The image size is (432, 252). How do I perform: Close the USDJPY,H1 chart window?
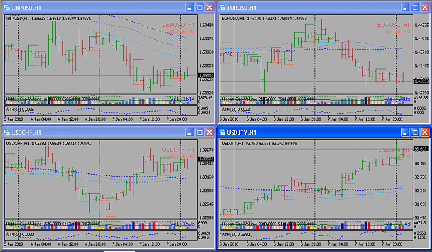coord(425,133)
